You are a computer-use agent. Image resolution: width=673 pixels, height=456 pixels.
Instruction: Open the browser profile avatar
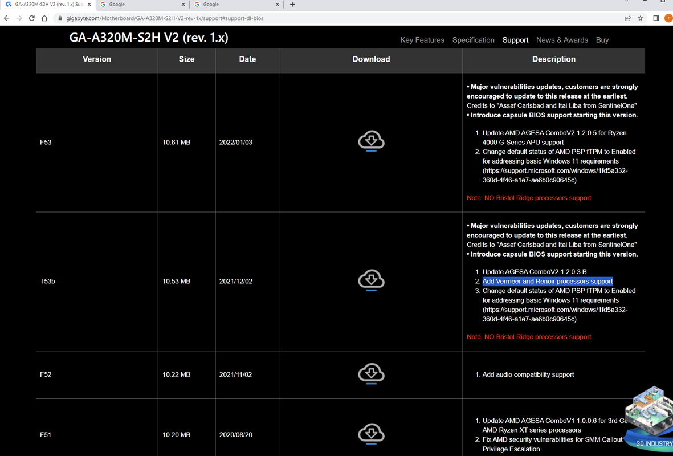[x=668, y=18]
